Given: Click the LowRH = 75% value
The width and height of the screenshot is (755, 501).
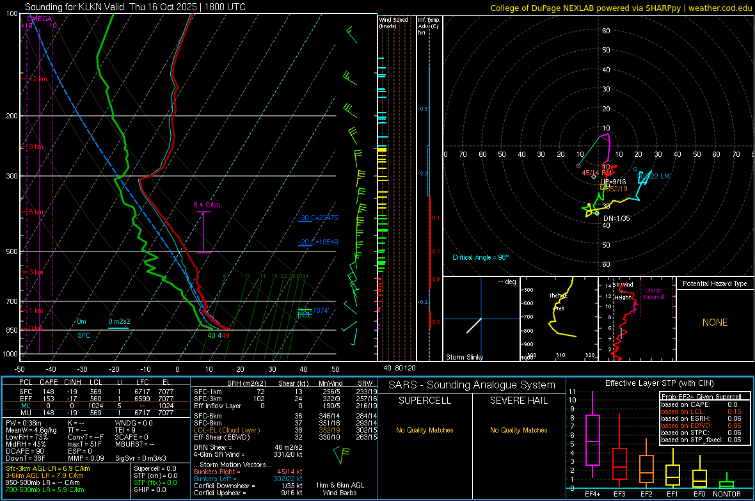Looking at the screenshot, I should tap(26, 437).
